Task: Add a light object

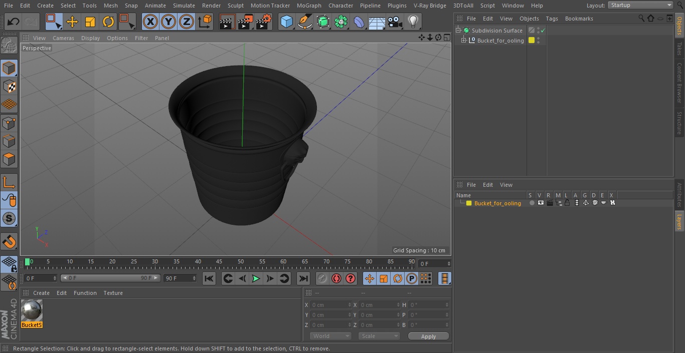Action: click(413, 22)
